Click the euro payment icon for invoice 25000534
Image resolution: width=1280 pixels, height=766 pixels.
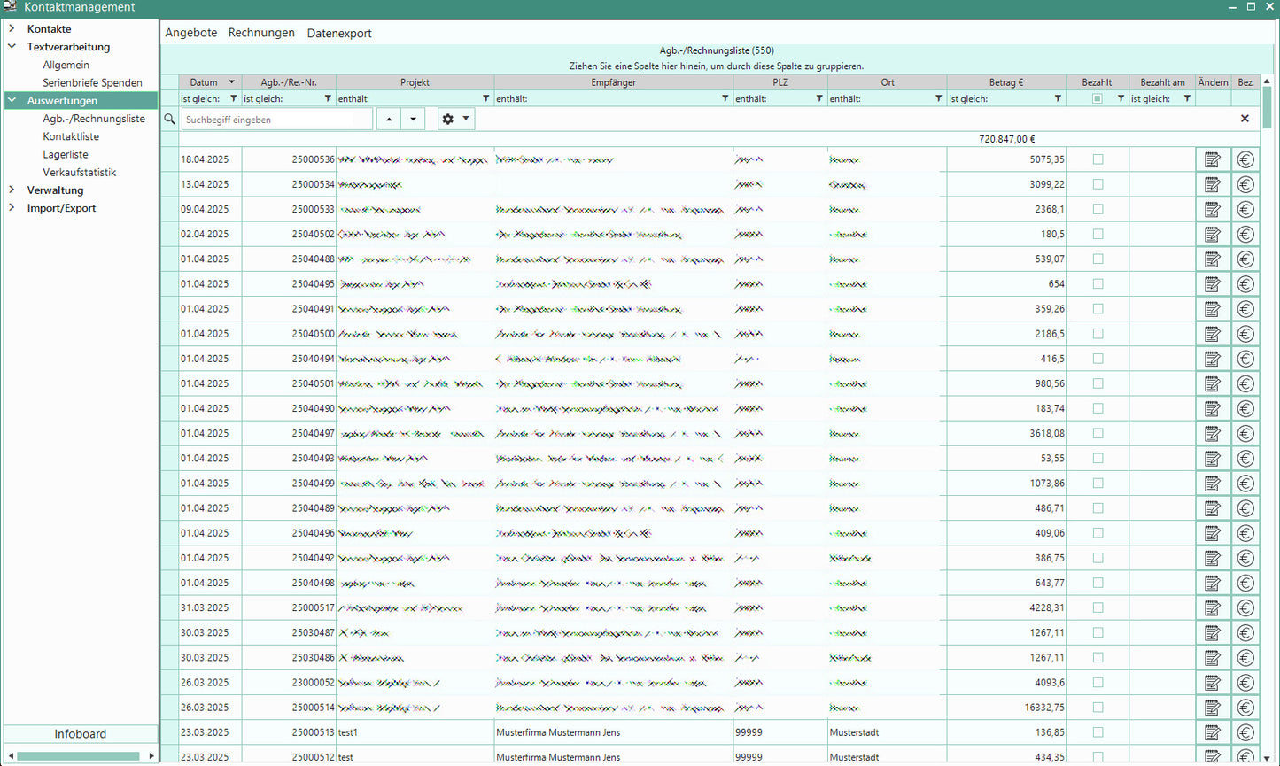[x=1245, y=185]
